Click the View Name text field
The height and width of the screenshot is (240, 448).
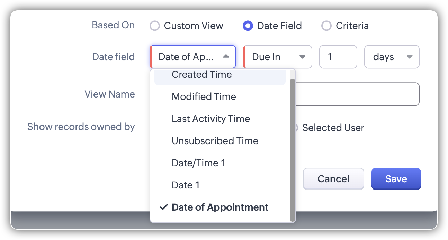357,94
